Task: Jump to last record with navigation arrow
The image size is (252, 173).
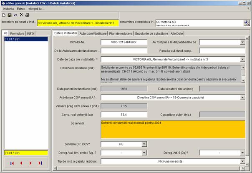Action: click(40, 163)
